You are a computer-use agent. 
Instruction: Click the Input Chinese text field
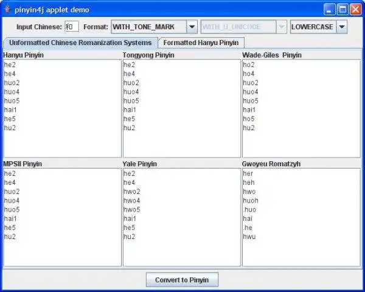[x=72, y=27]
